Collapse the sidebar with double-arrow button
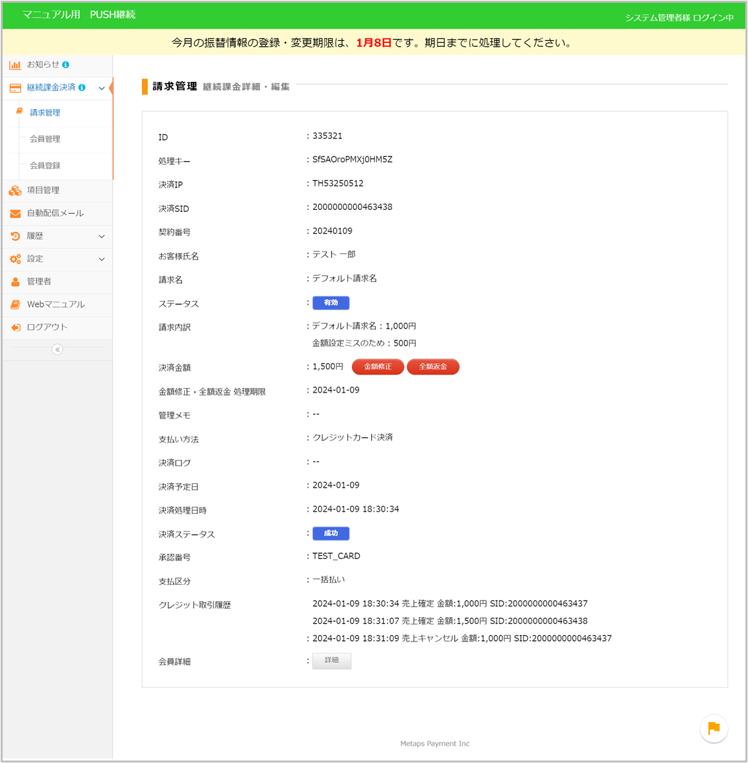This screenshot has height=763, width=748. 57,350
